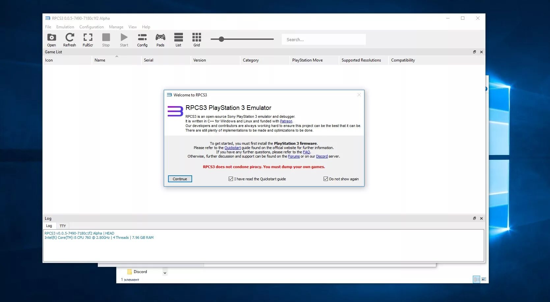Open the Manage menu
This screenshot has width=550, height=302.
116,27
